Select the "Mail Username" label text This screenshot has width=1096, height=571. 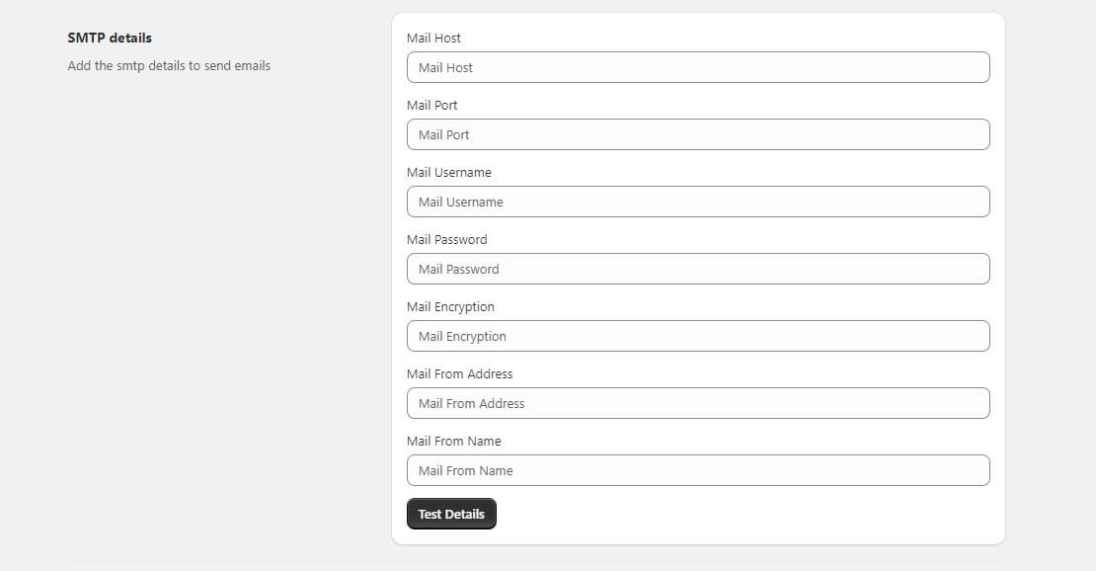pos(448,172)
